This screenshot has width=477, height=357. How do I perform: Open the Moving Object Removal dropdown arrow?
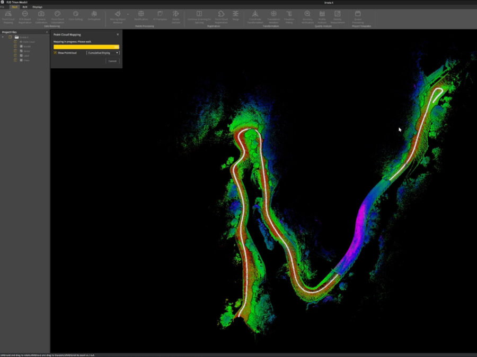(x=128, y=14)
